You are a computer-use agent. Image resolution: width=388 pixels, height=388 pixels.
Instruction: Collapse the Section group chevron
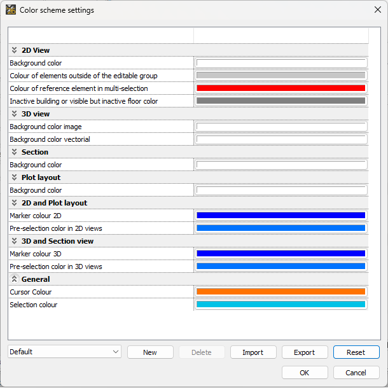pos(14,152)
